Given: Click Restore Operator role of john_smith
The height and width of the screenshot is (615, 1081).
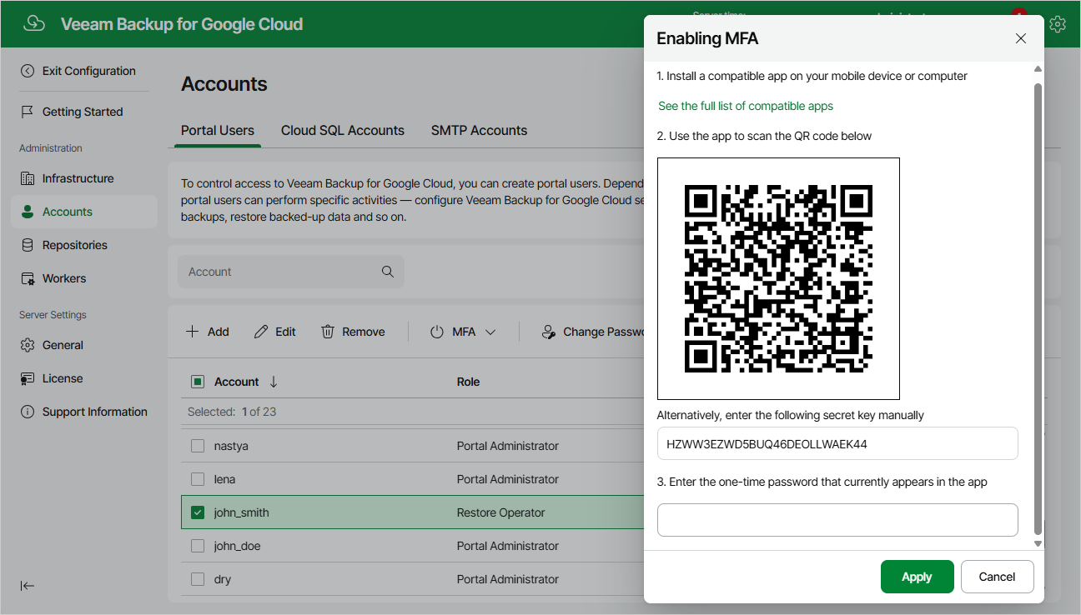Looking at the screenshot, I should click(500, 512).
